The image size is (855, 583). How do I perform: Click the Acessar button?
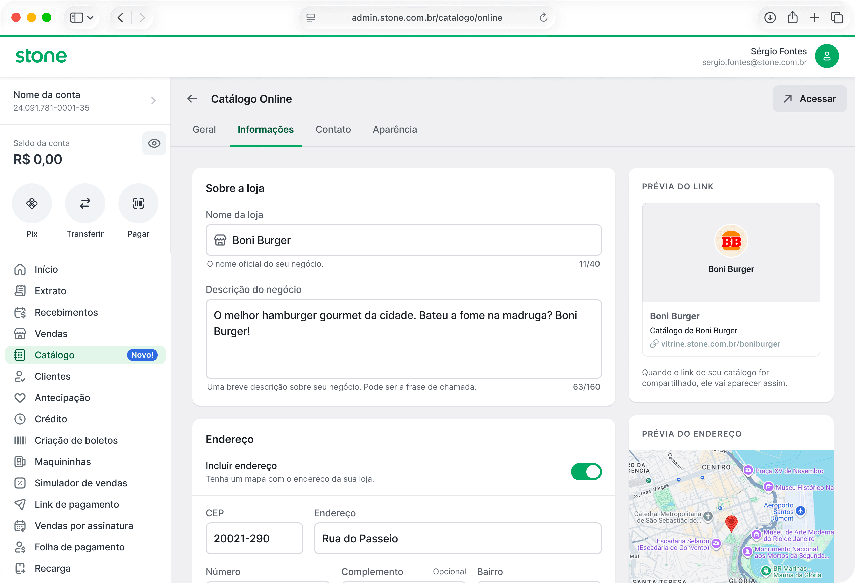pos(809,99)
